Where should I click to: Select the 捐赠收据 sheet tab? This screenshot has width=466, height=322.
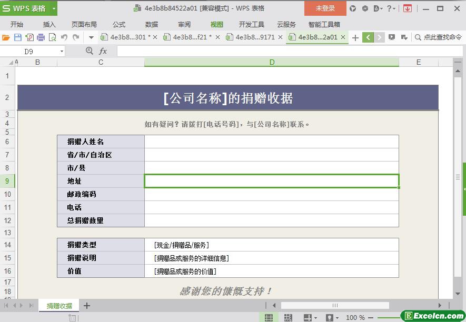pos(59,306)
